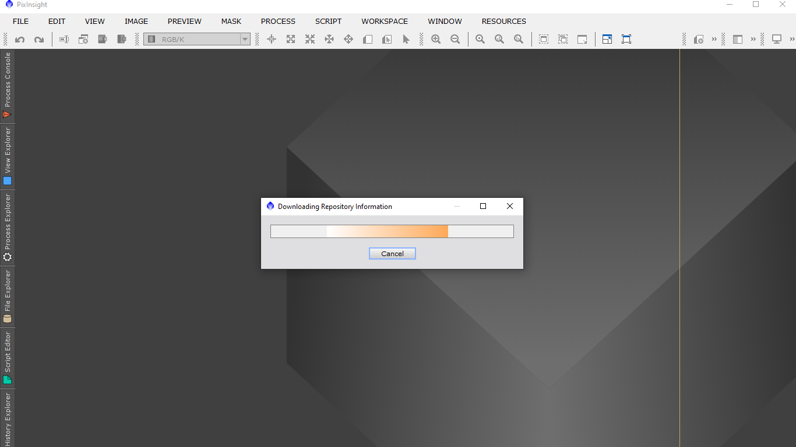This screenshot has height=447, width=796.
Task: Click the pointer arrow cursor tool
Action: pyautogui.click(x=406, y=40)
